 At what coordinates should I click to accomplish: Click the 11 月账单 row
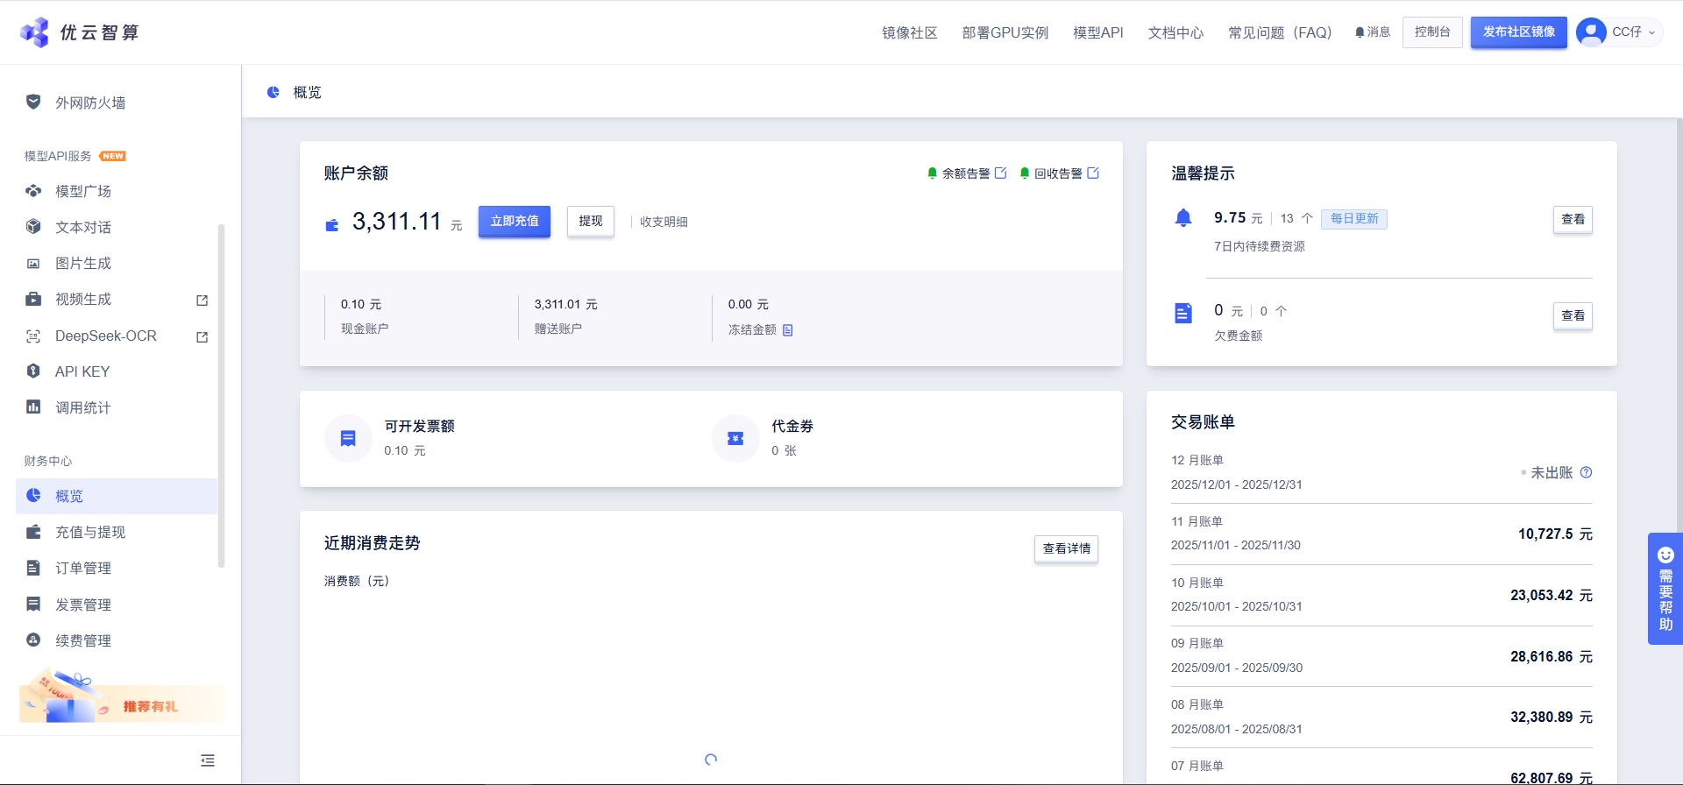(x=1381, y=534)
